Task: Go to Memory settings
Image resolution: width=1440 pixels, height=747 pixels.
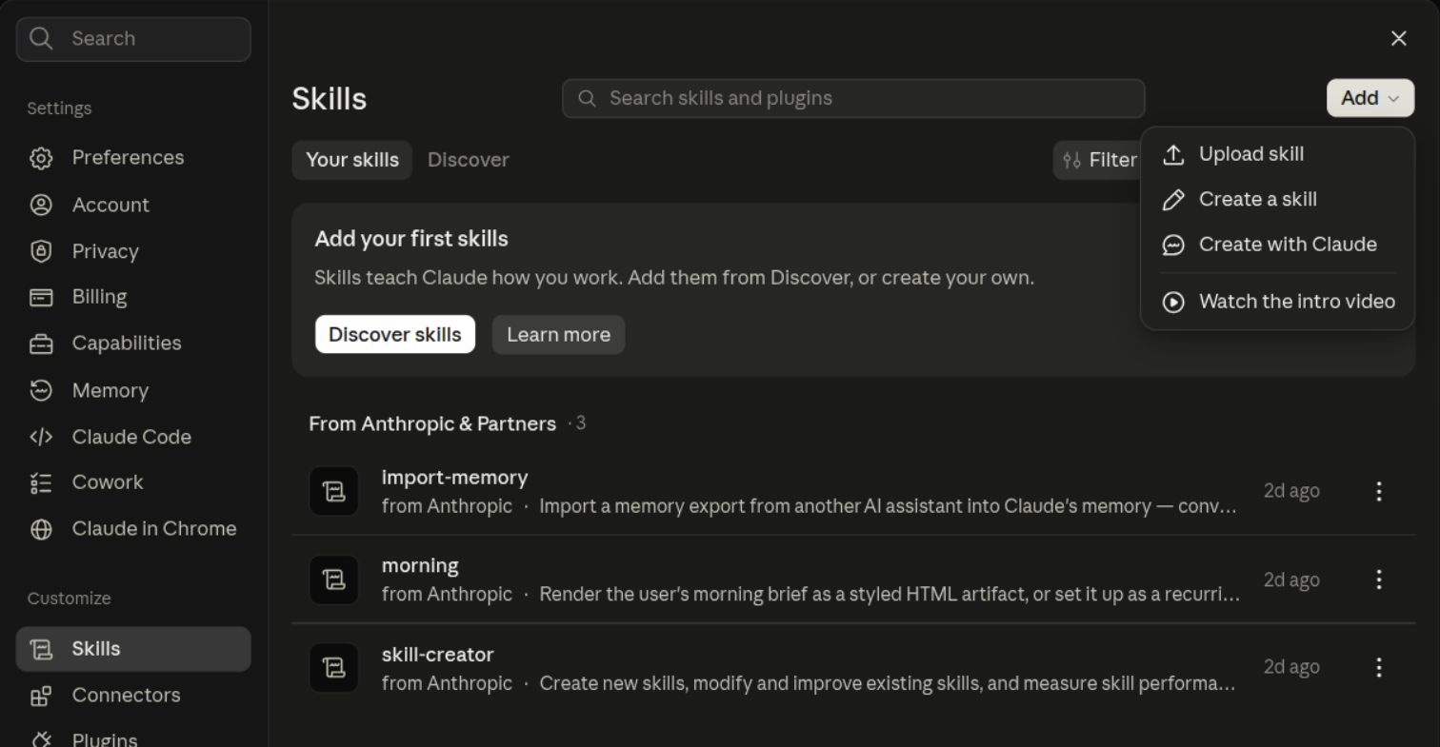Action: 133,390
